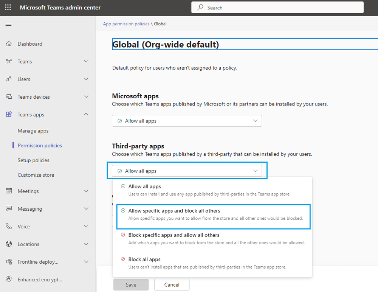378x292 pixels.
Task: Choose Allow all apps option in list
Action: [x=212, y=190]
